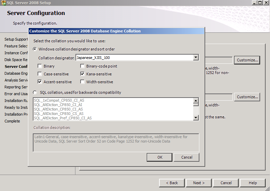Click the Ready to Install sidebar step
Viewport: 270px width, 191px height.
pyautogui.click(x=16, y=107)
